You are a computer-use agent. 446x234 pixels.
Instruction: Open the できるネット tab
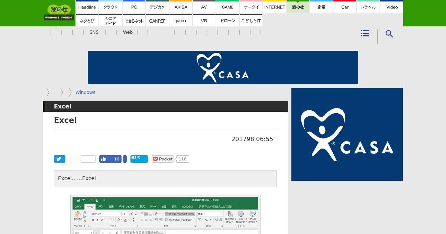pyautogui.click(x=134, y=20)
